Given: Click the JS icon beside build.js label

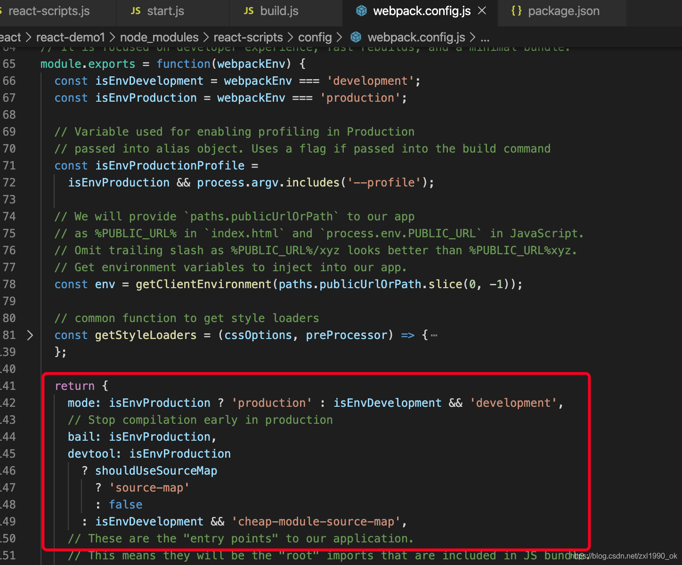Looking at the screenshot, I should coord(249,11).
